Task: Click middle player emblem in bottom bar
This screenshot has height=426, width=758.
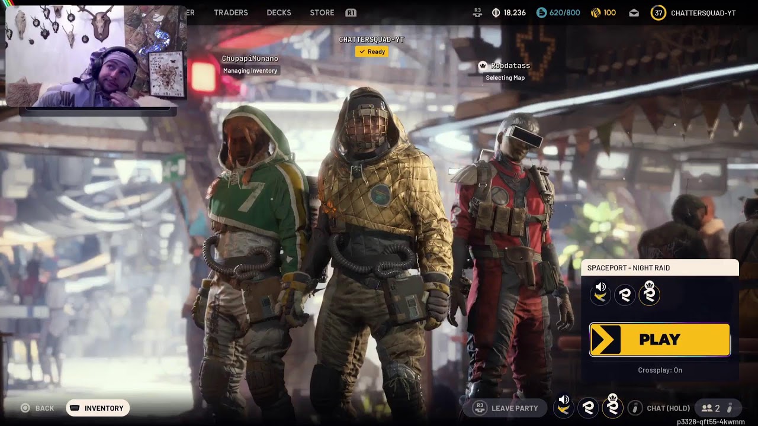Action: (x=588, y=407)
